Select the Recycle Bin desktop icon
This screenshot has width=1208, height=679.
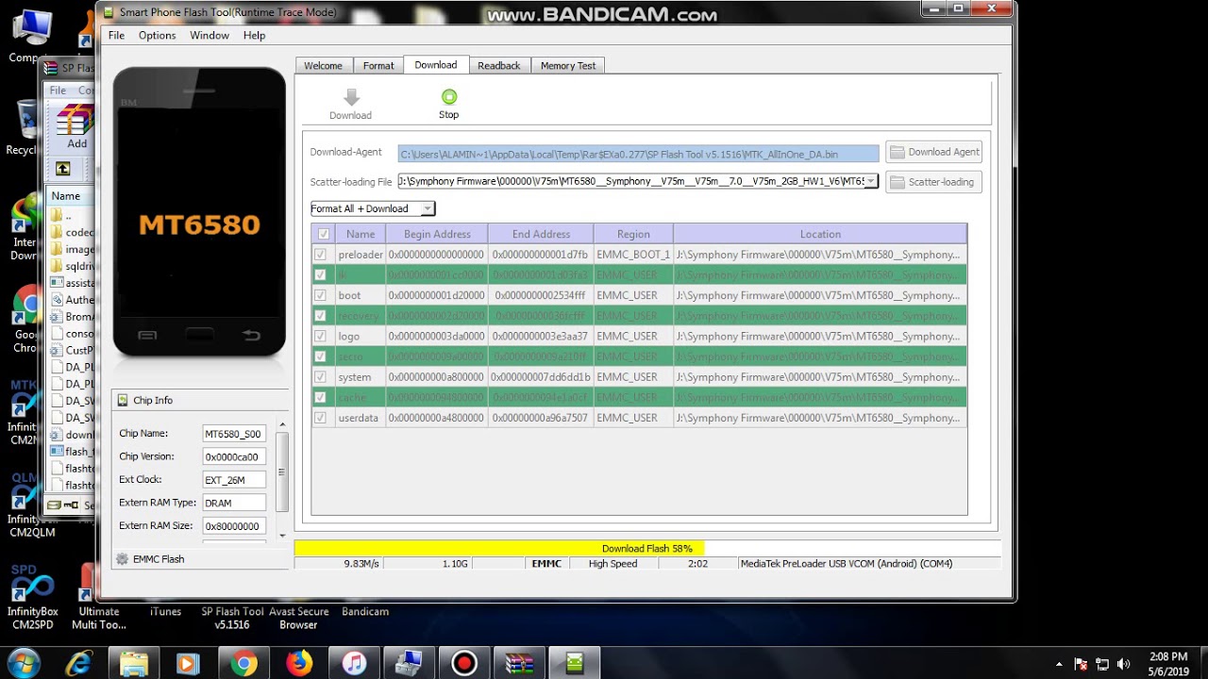click(28, 120)
